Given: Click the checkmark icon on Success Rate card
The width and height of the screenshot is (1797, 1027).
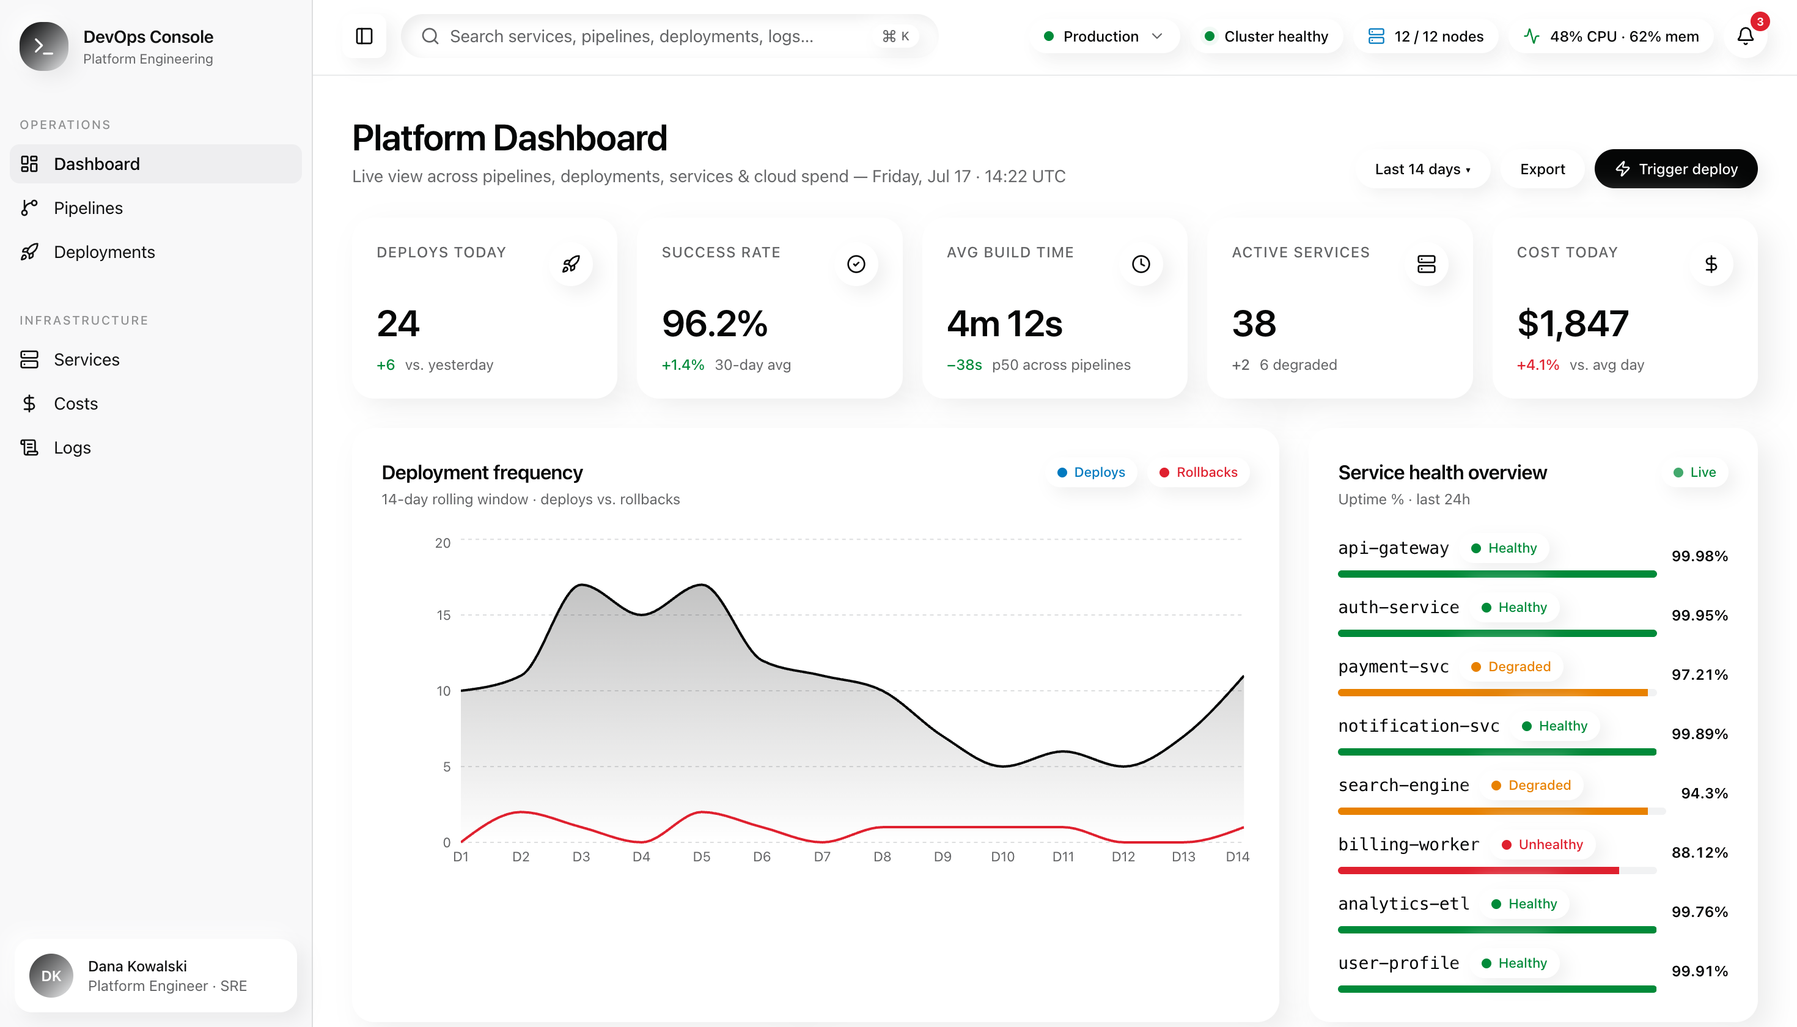Looking at the screenshot, I should [856, 264].
